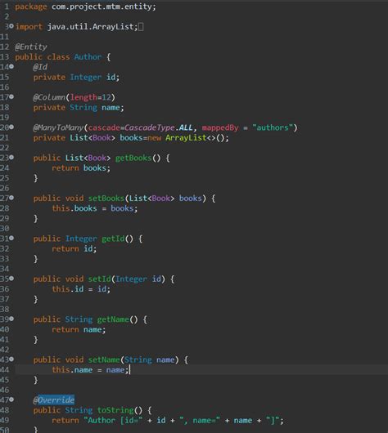
Task: Click the class name Author
Action: click(x=88, y=57)
